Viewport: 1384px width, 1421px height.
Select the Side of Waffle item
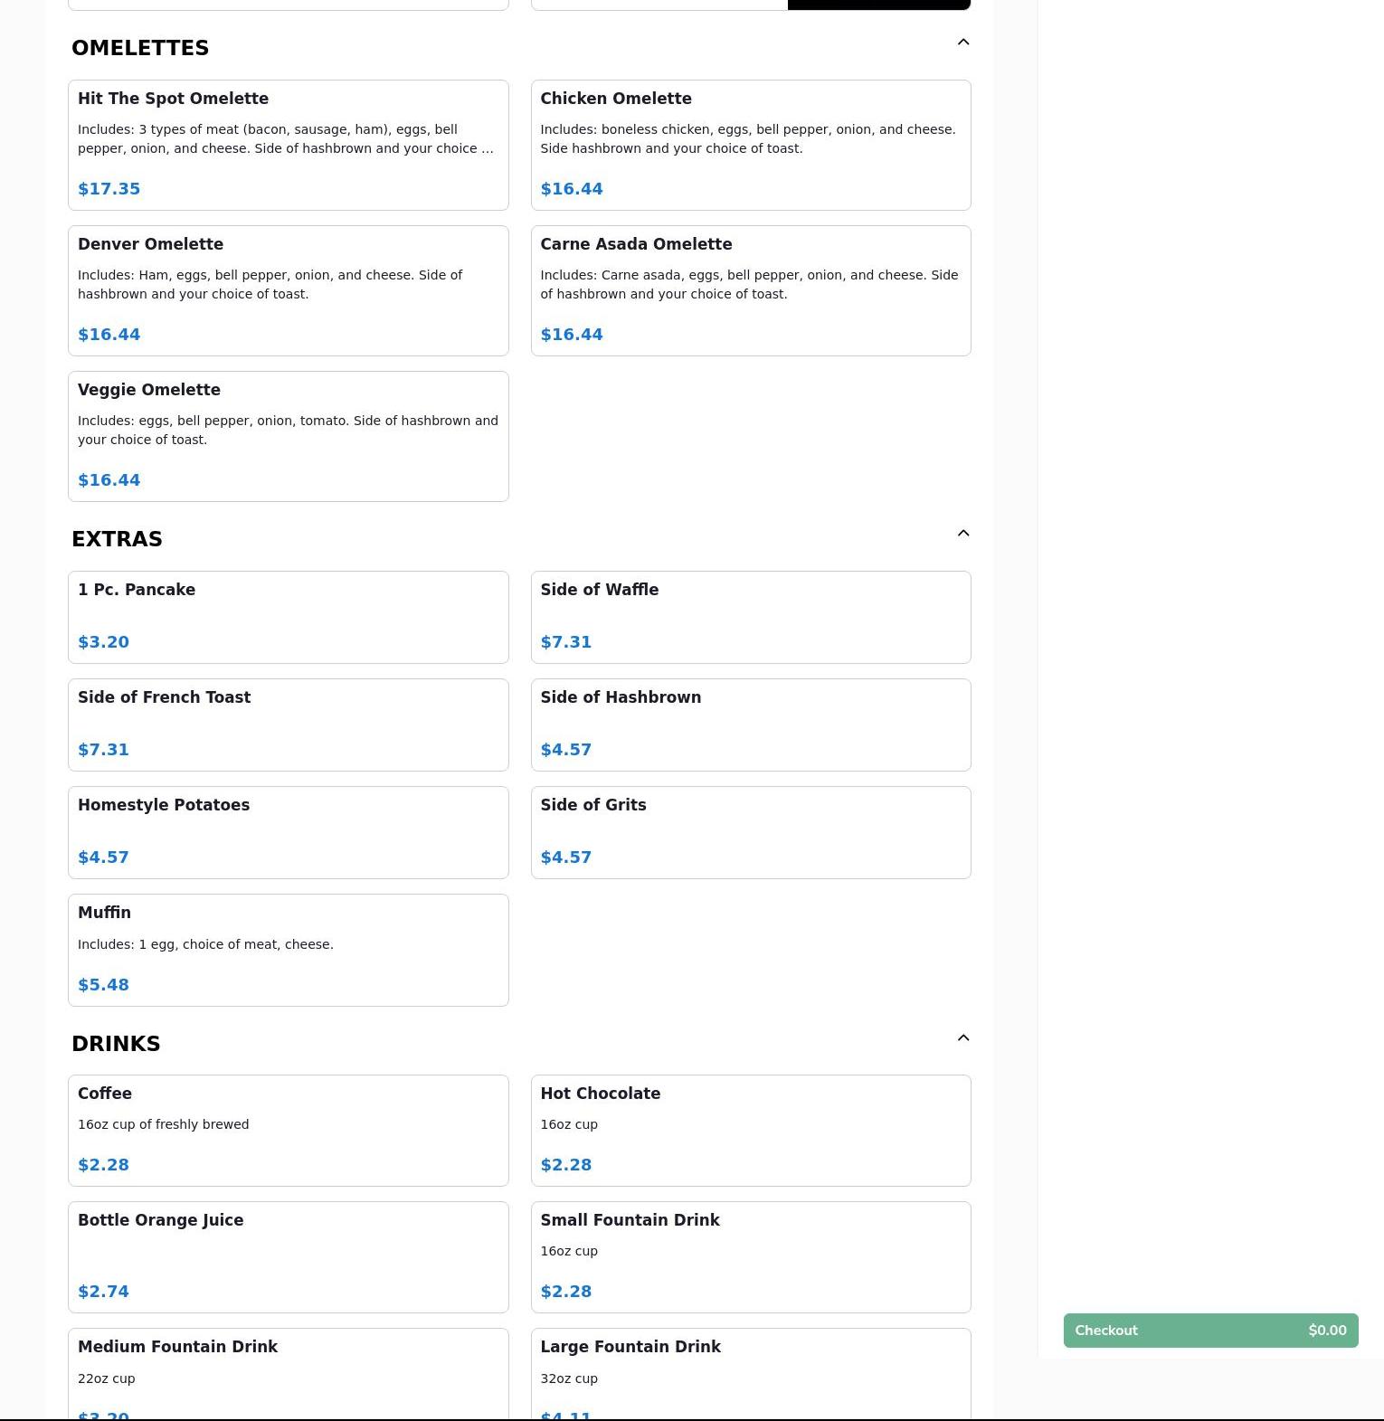[750, 617]
